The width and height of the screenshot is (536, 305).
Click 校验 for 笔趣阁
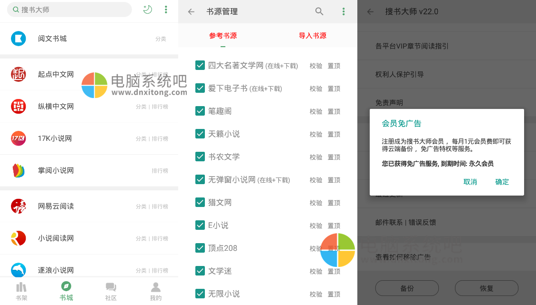[x=316, y=112]
